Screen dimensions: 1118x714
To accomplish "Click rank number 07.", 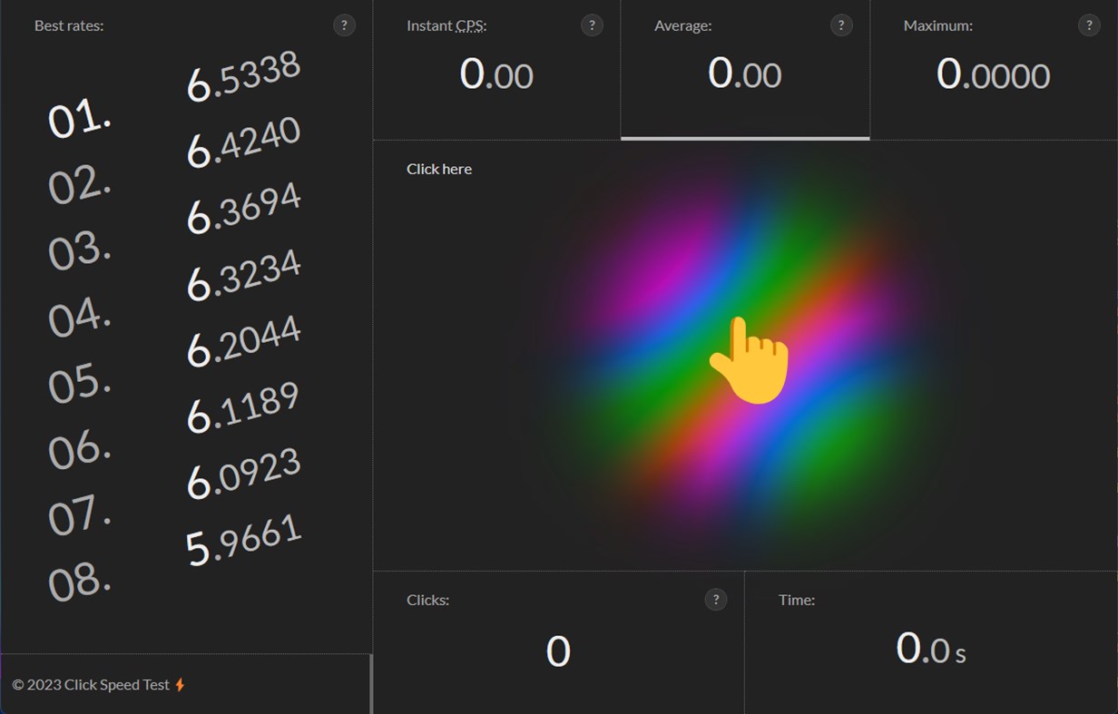I will coord(80,517).
